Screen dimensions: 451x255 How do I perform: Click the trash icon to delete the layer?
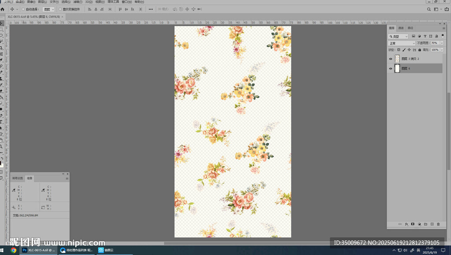[x=438, y=224]
